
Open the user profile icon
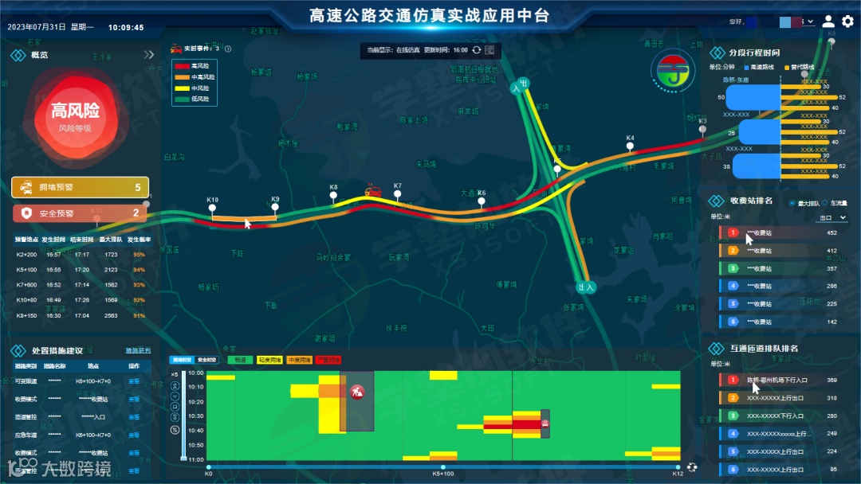828,21
